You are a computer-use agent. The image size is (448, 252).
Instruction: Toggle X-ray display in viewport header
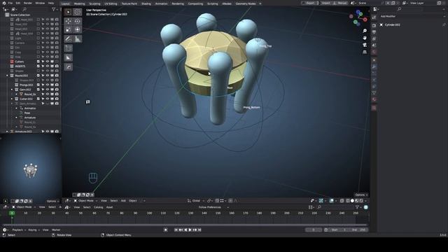click(x=342, y=201)
